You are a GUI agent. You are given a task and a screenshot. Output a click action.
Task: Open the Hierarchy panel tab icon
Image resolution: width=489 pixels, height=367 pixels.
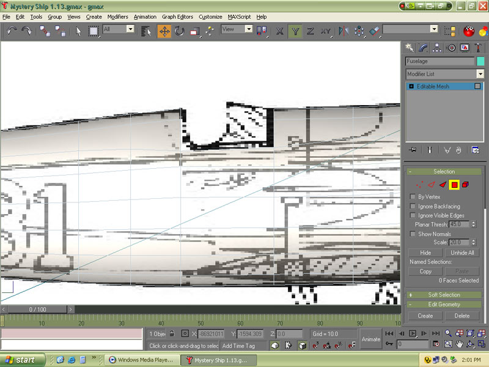tap(438, 48)
